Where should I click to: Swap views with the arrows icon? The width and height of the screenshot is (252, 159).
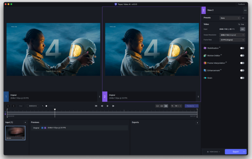coord(245,10)
